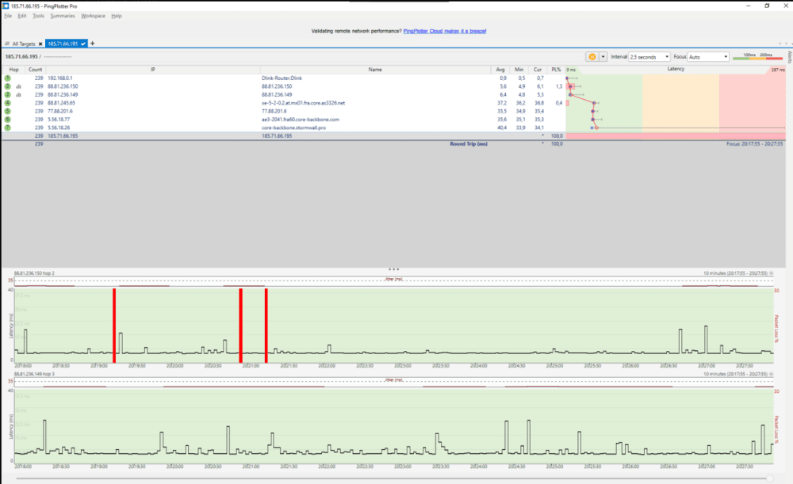Open the Summaries menu
Image resolution: width=793 pixels, height=484 pixels.
coord(62,16)
